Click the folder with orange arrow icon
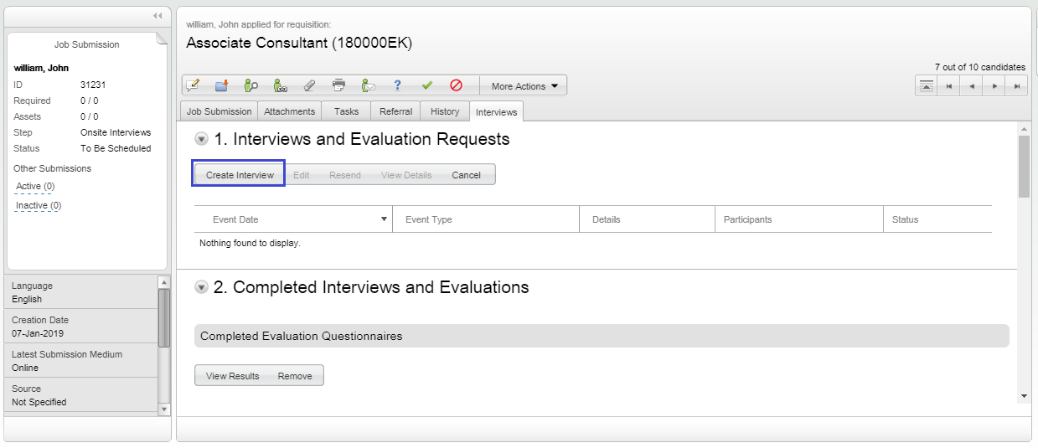Screen dimensions: 1038x448 coord(222,85)
